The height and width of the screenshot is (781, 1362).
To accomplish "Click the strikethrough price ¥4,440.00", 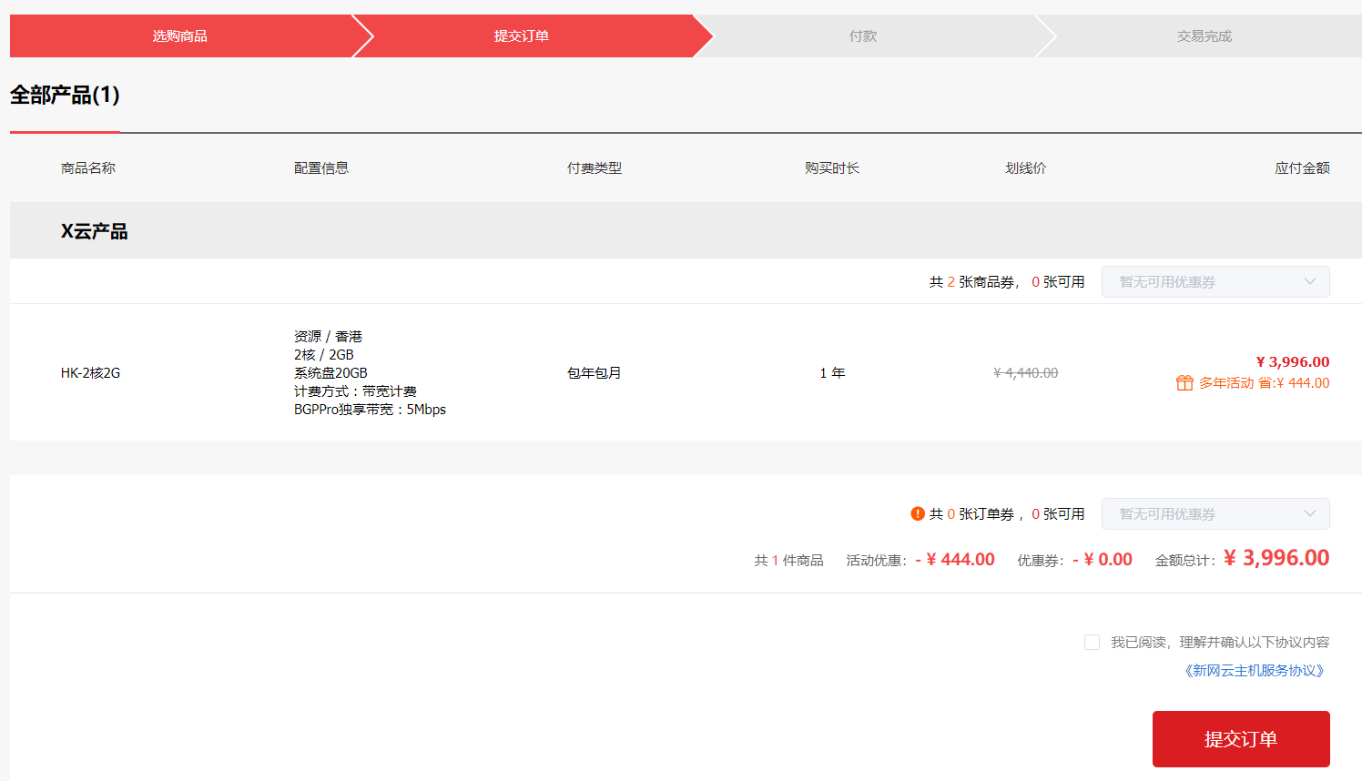I will click(x=1024, y=372).
